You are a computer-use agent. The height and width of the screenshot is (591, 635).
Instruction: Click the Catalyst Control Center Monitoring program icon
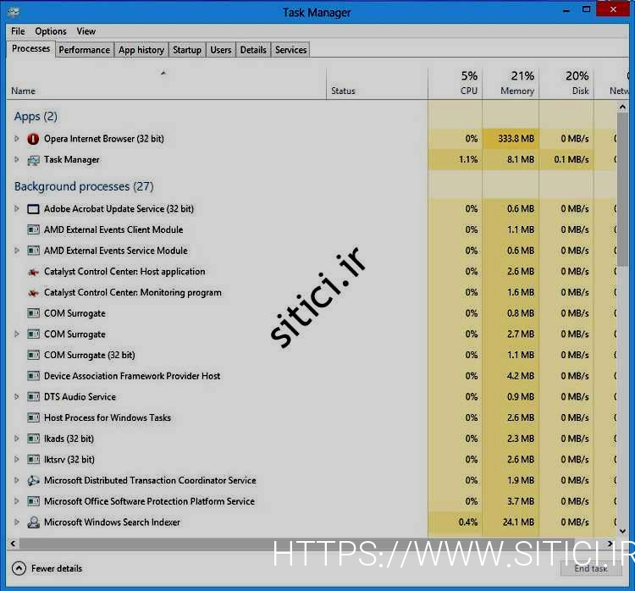[x=33, y=292]
